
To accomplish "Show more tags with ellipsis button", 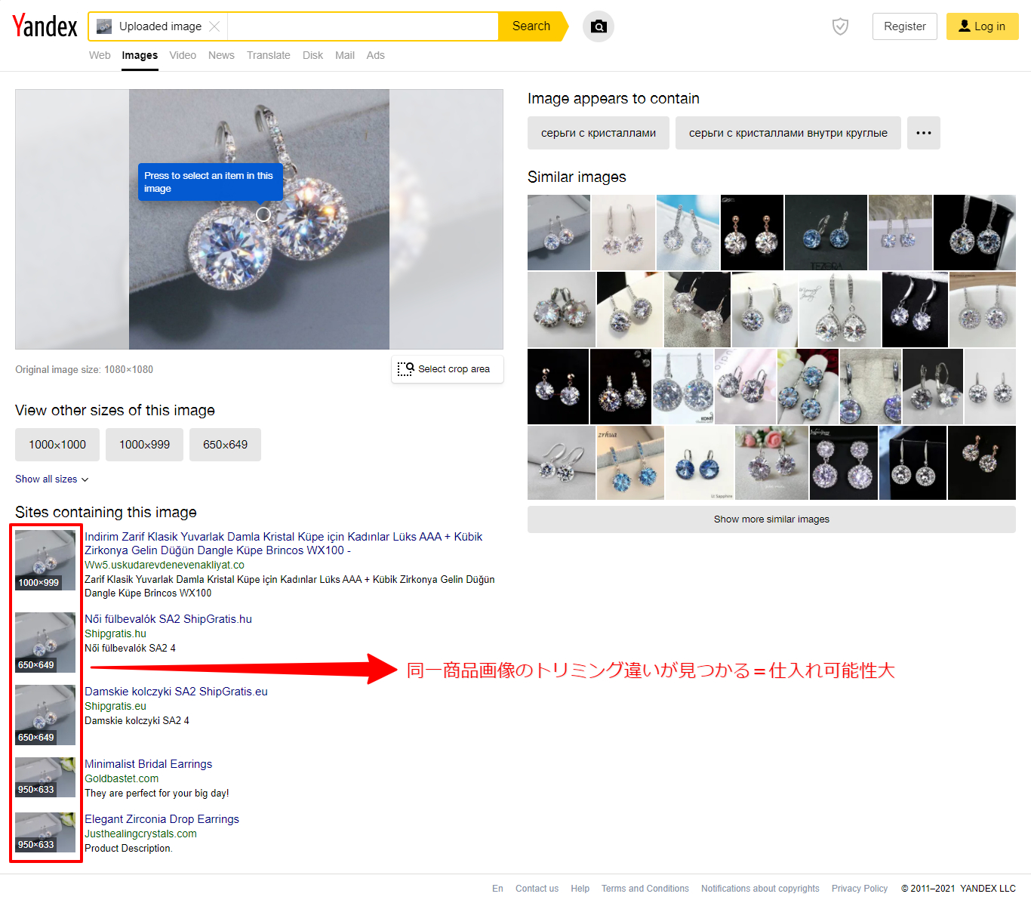I will [x=924, y=133].
